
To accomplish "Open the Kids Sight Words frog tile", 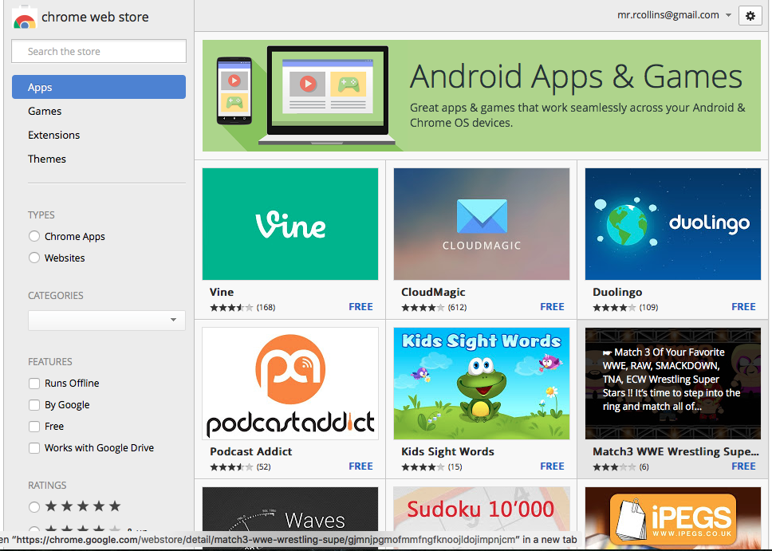I will pos(482,384).
